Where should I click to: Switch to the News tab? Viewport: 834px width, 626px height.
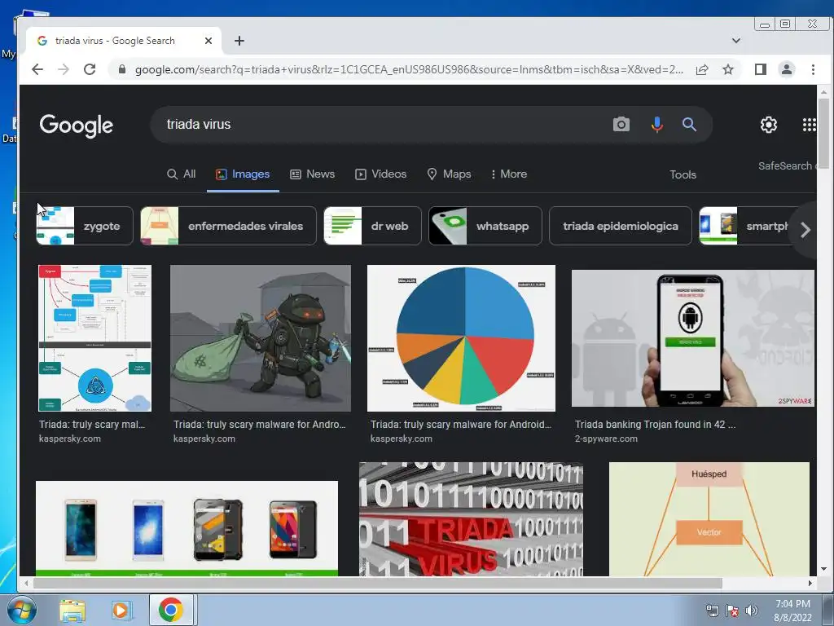tap(312, 174)
